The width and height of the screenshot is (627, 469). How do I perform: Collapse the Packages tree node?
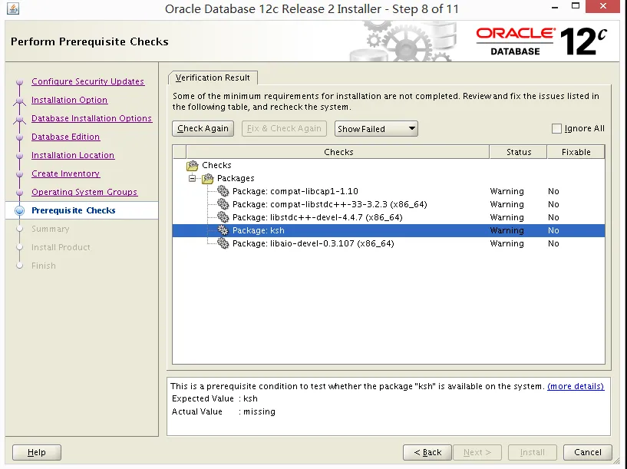(193, 178)
